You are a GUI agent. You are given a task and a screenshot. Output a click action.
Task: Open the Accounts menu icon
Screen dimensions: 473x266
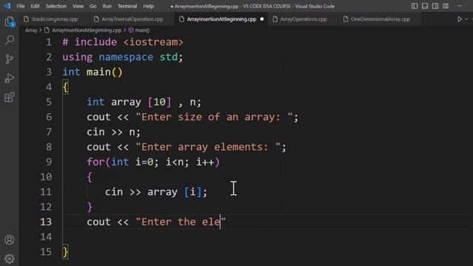tap(10, 240)
